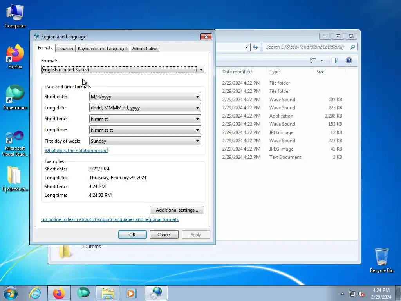Open the Long date format dropdown

[x=145, y=108]
